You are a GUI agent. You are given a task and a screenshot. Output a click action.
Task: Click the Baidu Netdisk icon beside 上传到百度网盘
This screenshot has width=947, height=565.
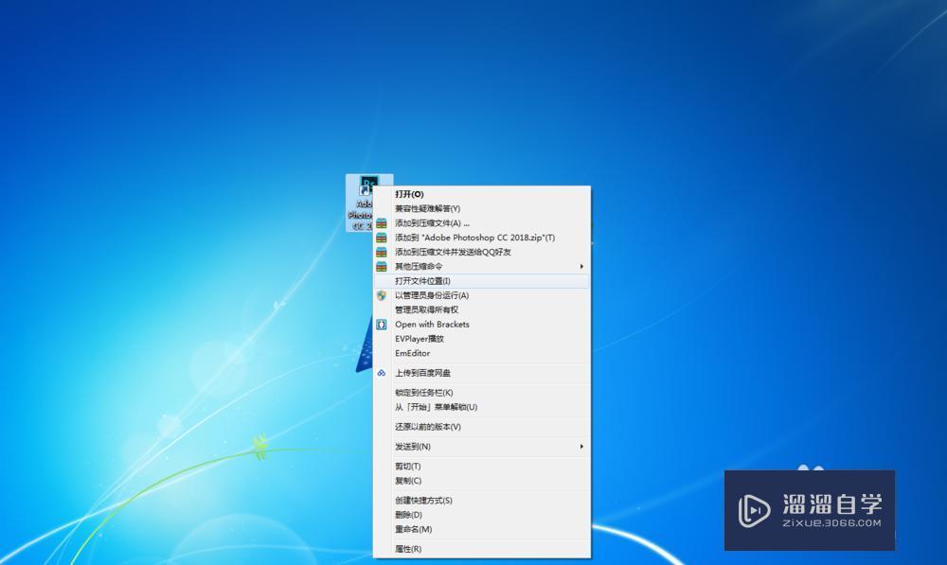(381, 373)
